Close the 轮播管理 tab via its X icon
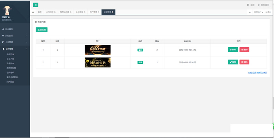Image resolution: width=274 pixels, height=138 pixels. pyautogui.click(x=113, y=12)
